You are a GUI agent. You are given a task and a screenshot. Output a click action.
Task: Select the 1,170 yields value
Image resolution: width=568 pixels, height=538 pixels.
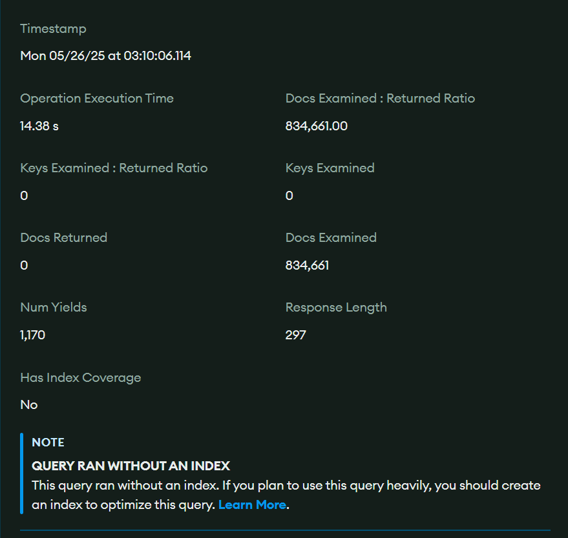coord(33,335)
